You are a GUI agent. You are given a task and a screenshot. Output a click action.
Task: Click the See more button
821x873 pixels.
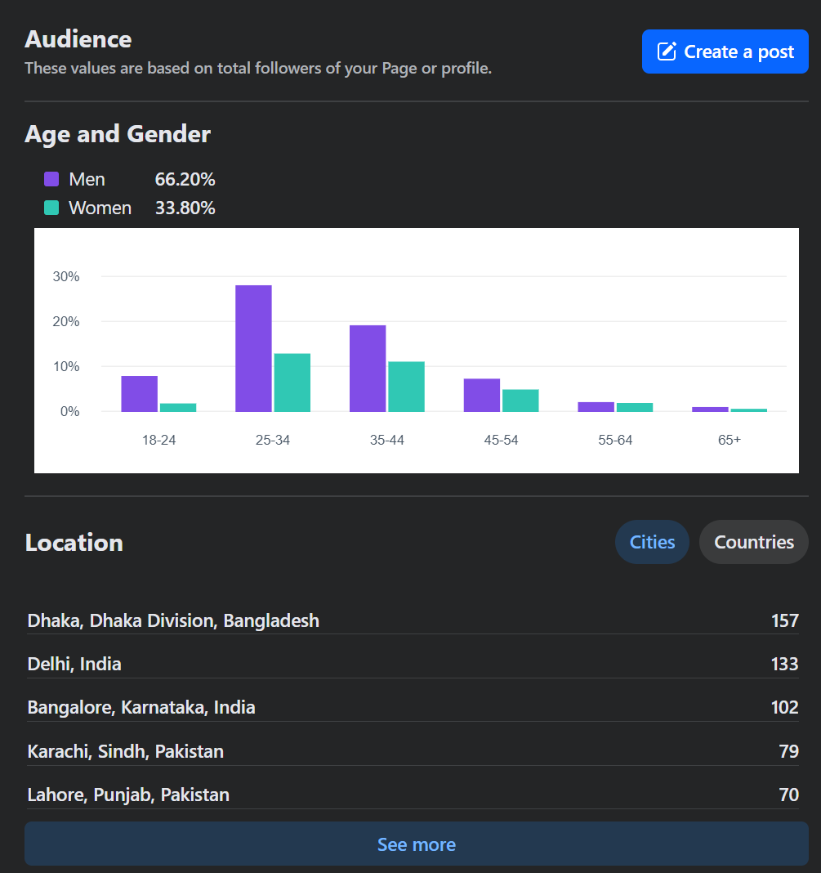(416, 844)
